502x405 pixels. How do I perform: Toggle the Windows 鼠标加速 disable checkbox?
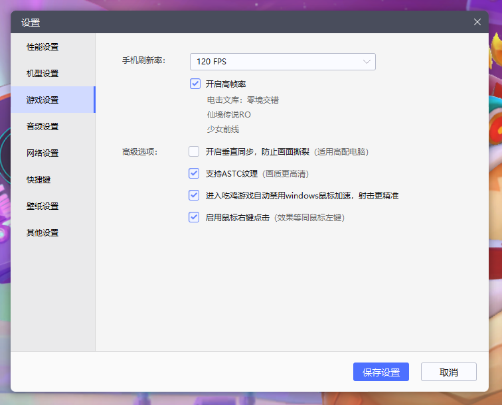pos(194,196)
